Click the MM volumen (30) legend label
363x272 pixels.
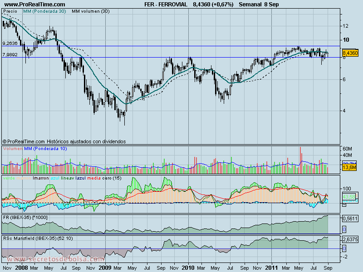90,11
